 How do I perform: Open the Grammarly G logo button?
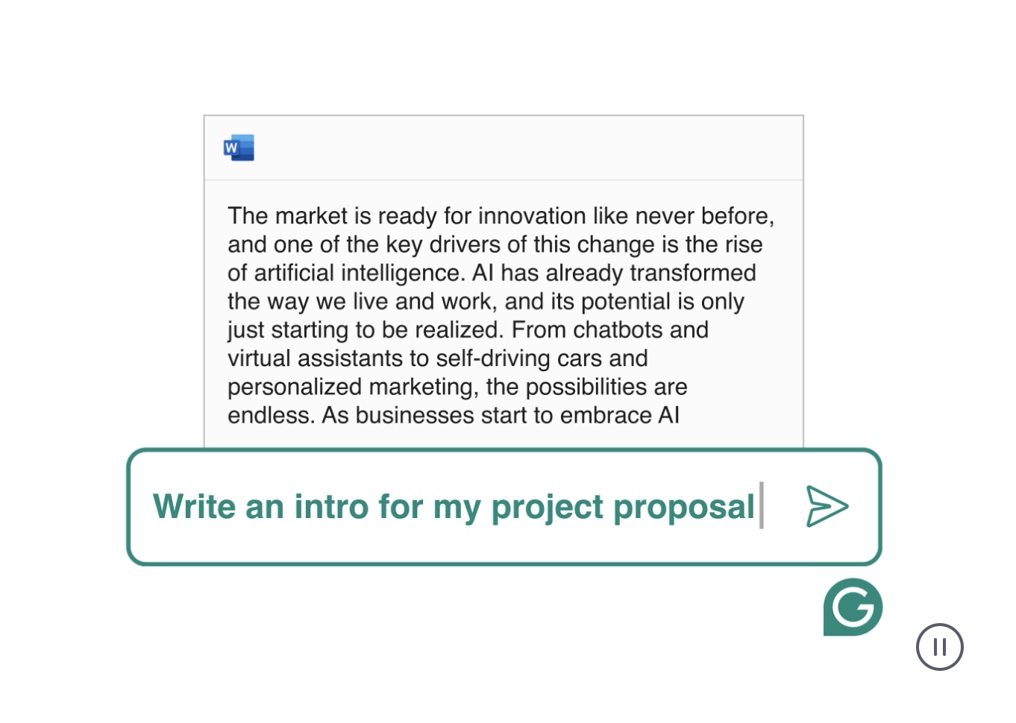tap(853, 607)
